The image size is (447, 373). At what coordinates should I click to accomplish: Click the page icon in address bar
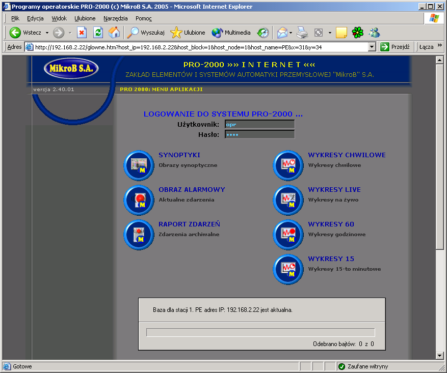point(30,47)
